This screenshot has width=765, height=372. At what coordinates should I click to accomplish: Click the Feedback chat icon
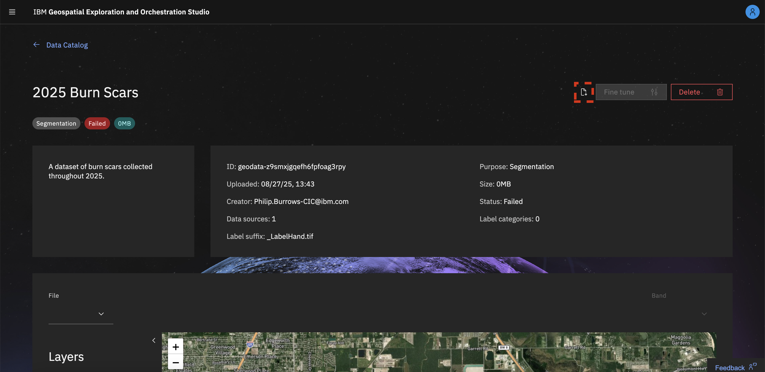(x=753, y=367)
